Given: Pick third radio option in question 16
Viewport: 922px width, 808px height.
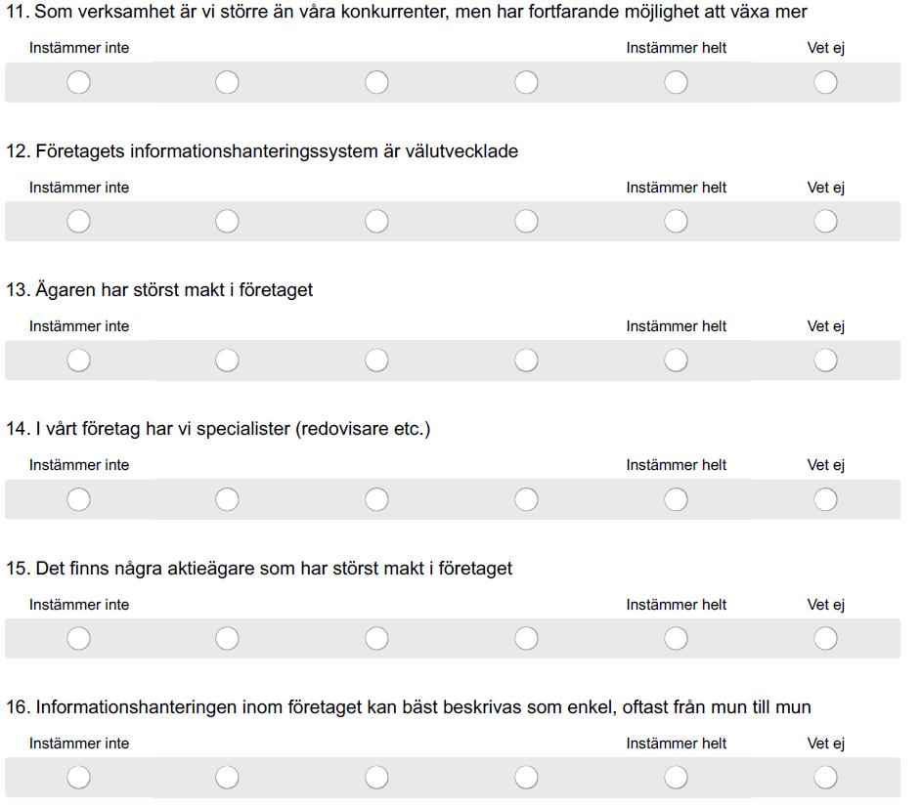Looking at the screenshot, I should click(x=376, y=778).
